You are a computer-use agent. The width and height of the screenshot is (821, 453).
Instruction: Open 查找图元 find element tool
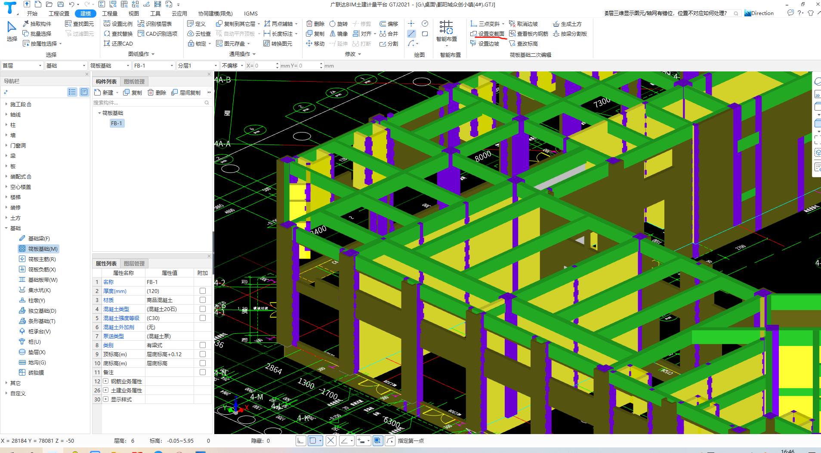point(79,24)
